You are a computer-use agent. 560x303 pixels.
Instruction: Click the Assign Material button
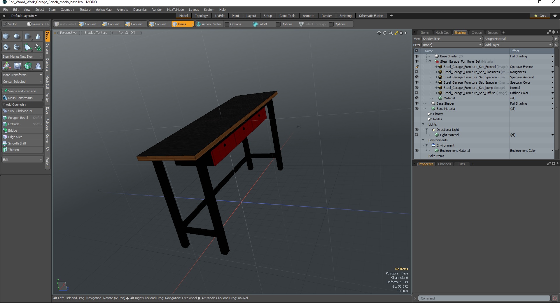coord(518,39)
